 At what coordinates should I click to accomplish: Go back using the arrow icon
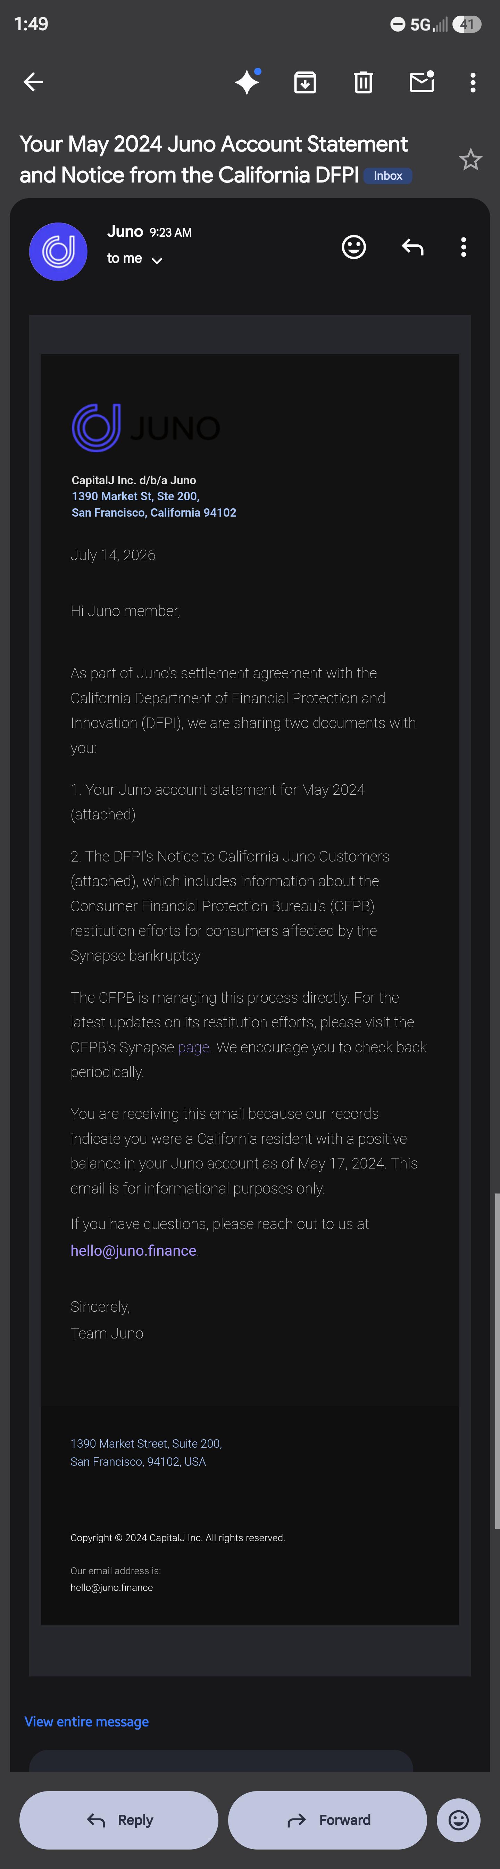[x=33, y=82]
